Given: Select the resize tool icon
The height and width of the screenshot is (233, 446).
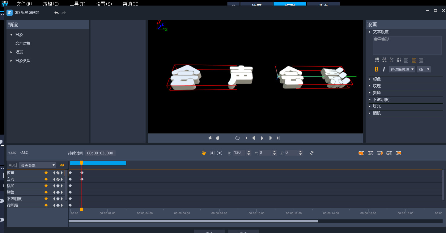Looking at the screenshot, I should tap(219, 153).
